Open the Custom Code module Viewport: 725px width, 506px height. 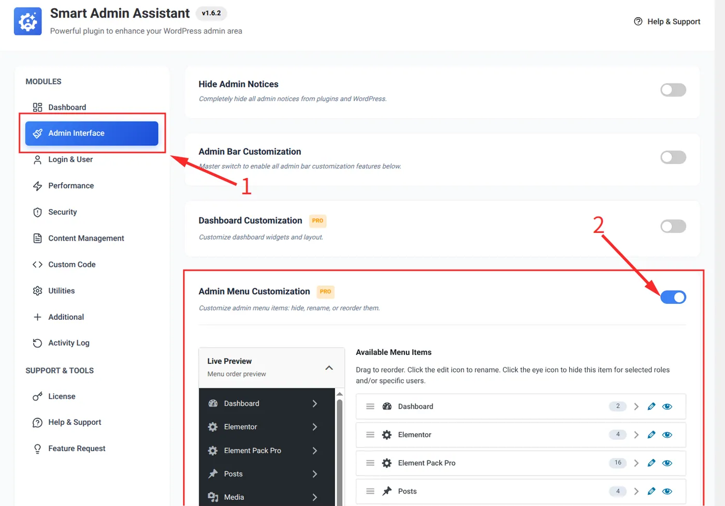point(92,264)
